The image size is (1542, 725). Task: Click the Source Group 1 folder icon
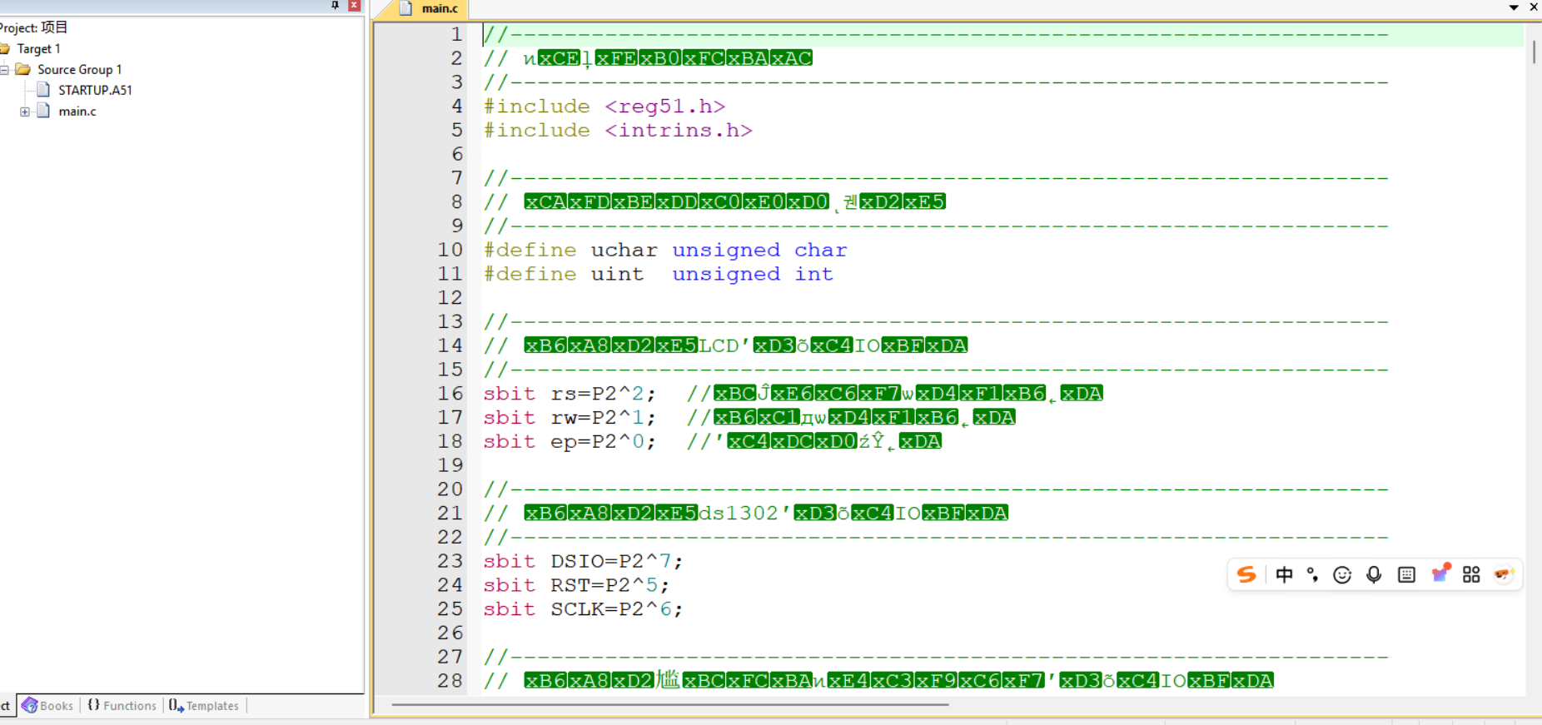click(22, 69)
